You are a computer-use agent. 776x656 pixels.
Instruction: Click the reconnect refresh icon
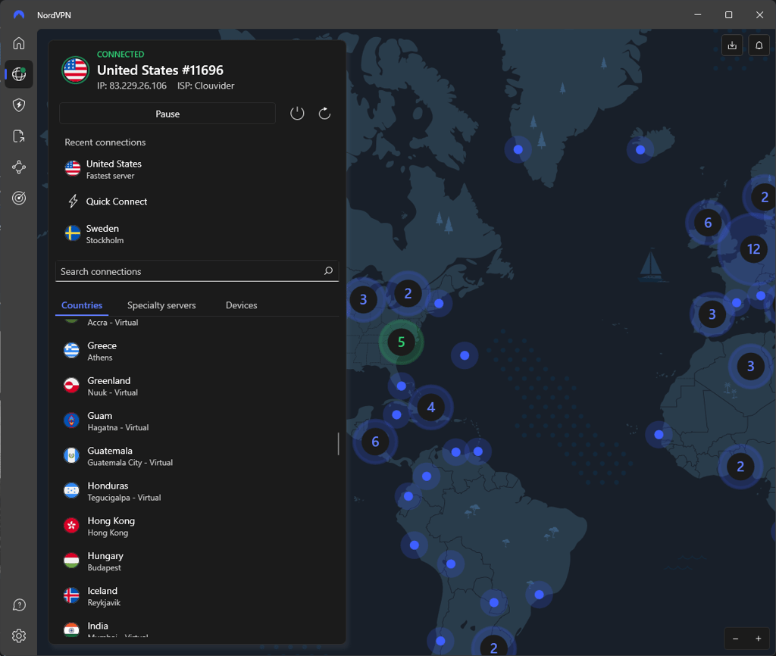(x=324, y=114)
